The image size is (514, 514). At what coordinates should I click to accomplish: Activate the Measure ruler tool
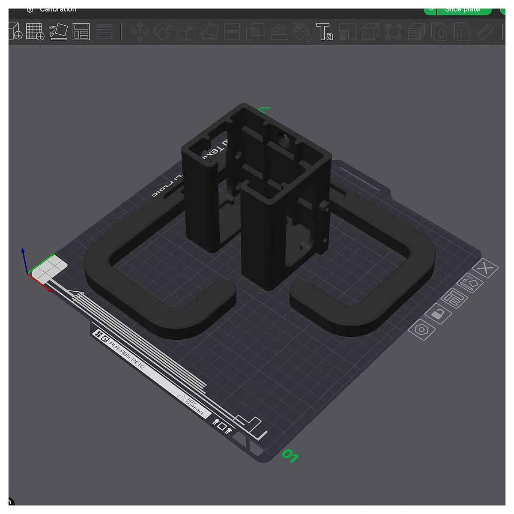click(486, 32)
